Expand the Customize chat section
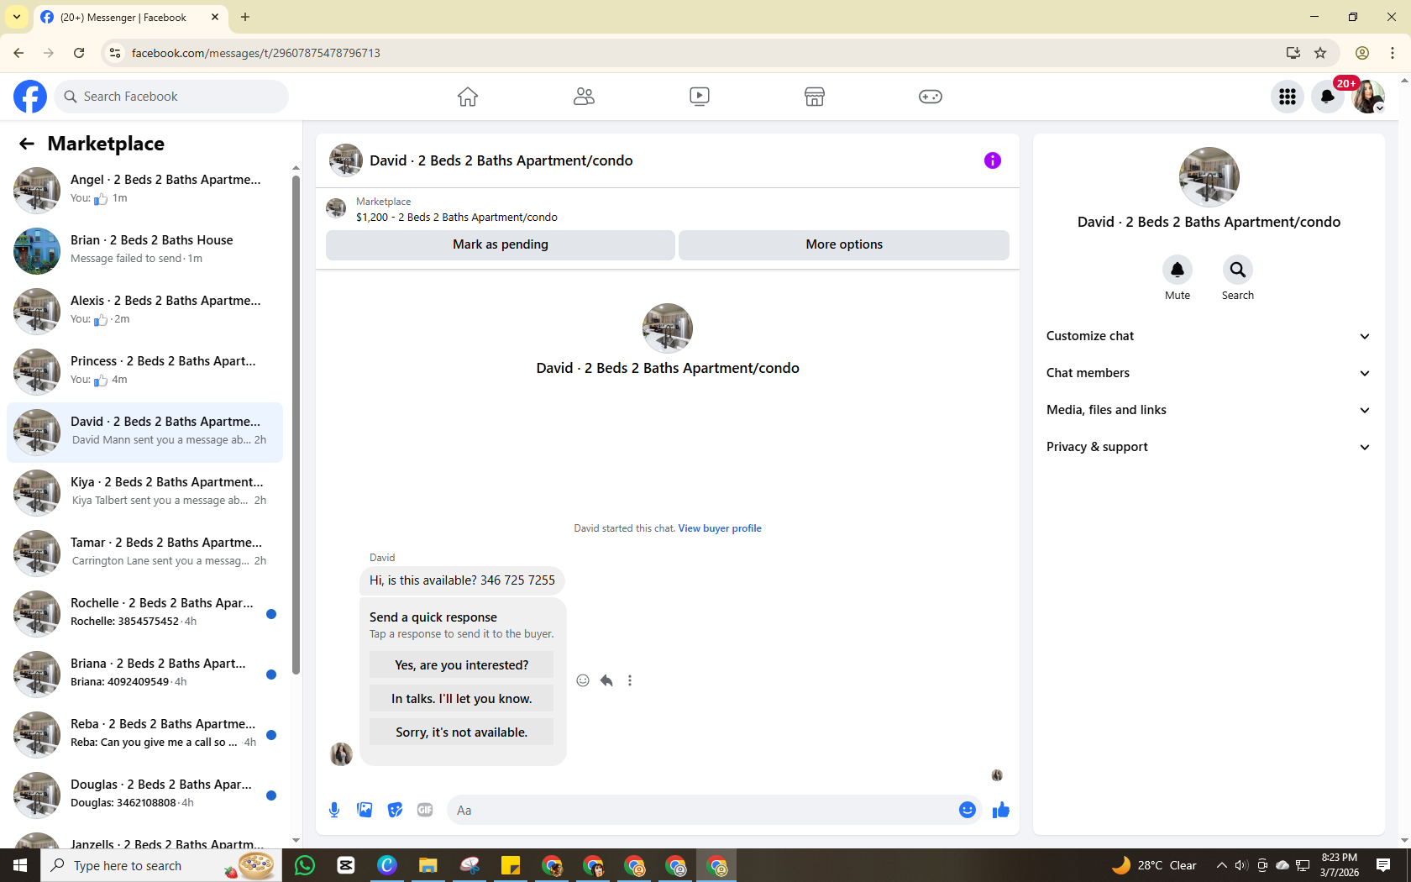 tap(1209, 336)
